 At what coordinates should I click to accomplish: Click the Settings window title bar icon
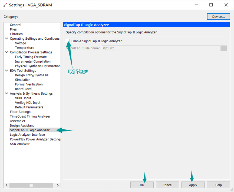[5, 5]
